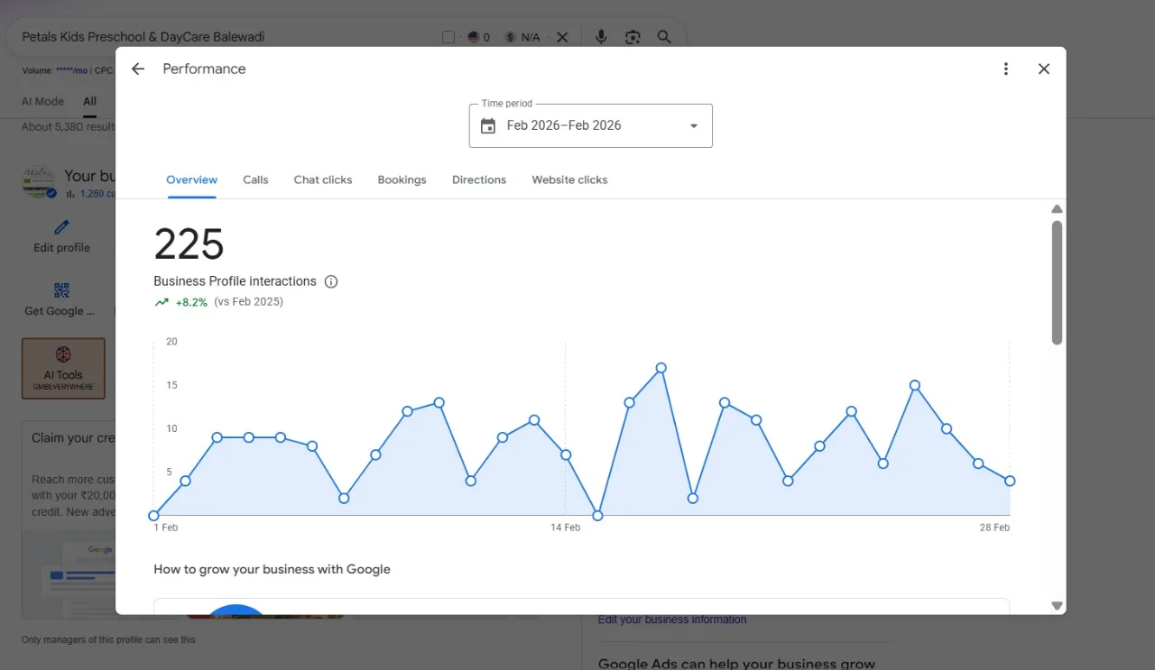
Task: Click the green trending-up arrow icon
Action: [162, 302]
